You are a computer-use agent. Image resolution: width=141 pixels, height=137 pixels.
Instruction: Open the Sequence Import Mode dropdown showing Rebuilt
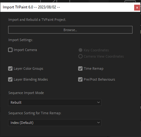coord(55,102)
